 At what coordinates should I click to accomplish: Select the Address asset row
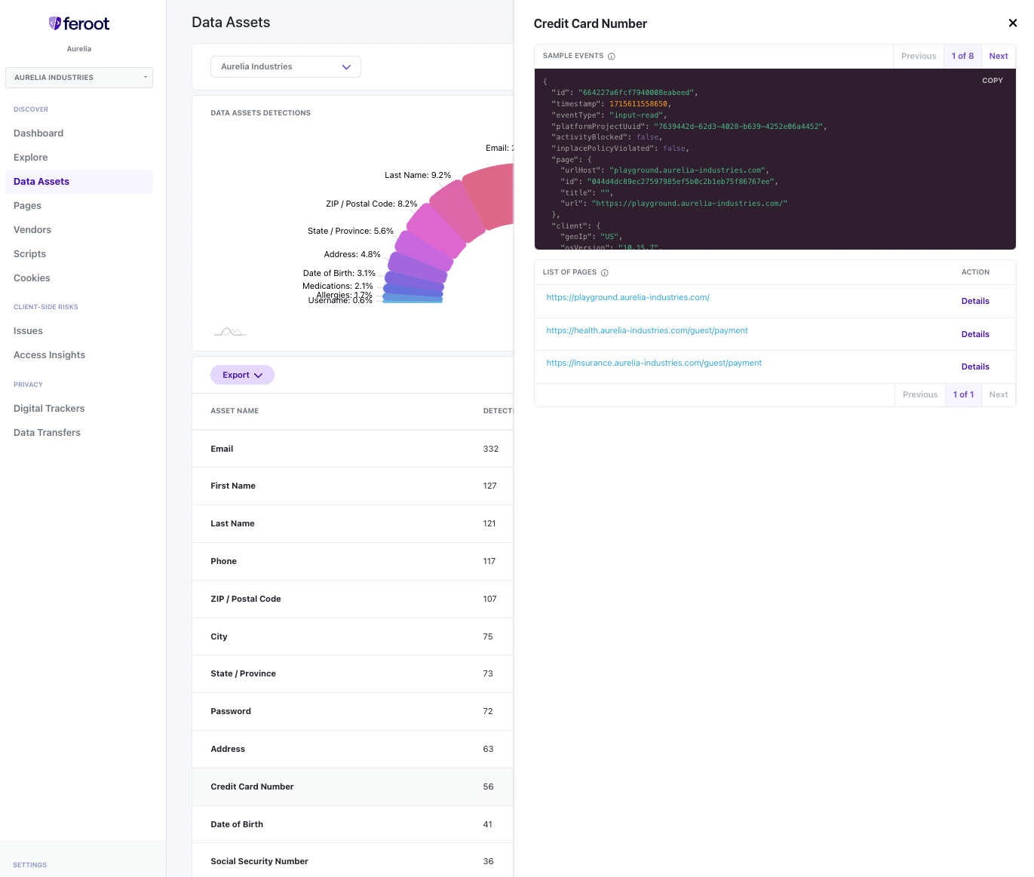[353, 750]
